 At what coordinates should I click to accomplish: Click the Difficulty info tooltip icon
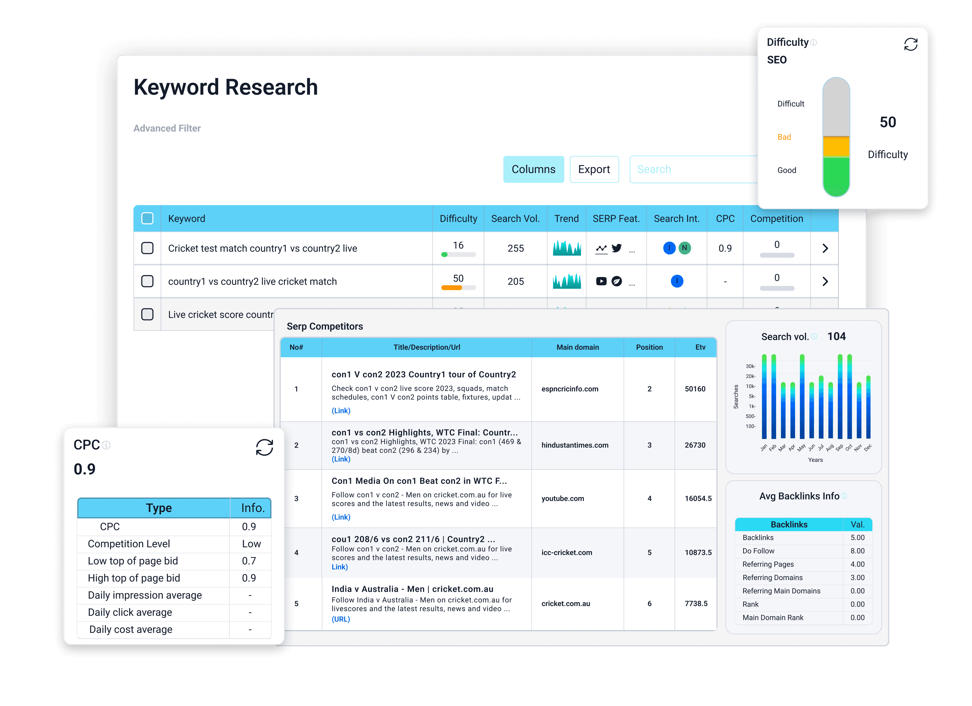814,42
